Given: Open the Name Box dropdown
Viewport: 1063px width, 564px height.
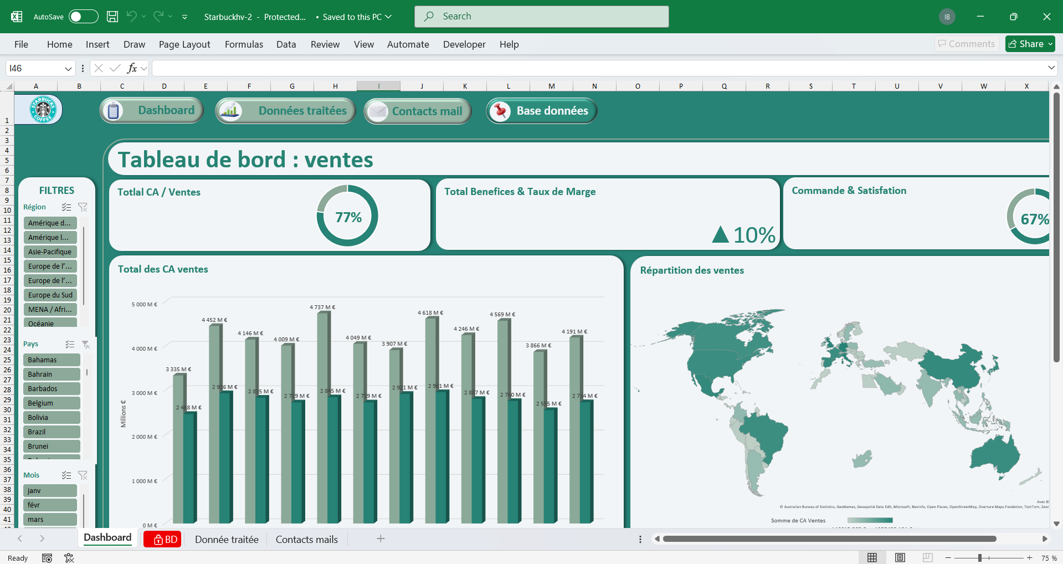Looking at the screenshot, I should 68,69.
